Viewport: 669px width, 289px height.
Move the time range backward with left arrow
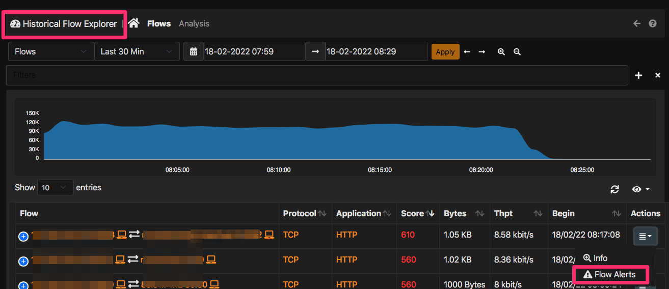467,52
